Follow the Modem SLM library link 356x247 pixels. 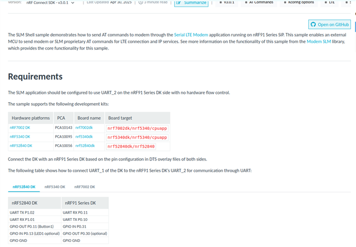(319, 42)
